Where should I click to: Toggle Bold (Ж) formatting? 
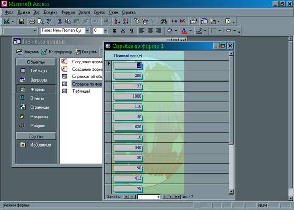point(114,31)
